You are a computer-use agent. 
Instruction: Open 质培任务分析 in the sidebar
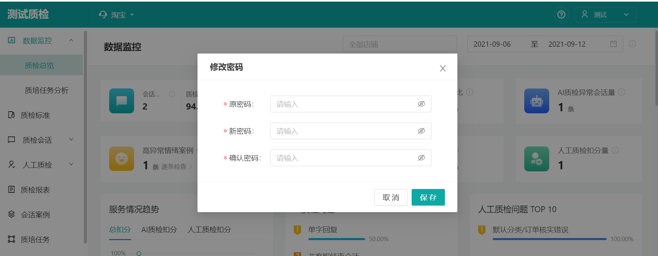tap(46, 90)
